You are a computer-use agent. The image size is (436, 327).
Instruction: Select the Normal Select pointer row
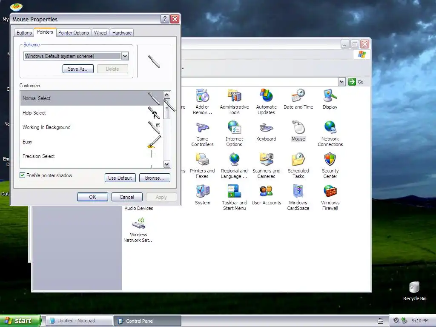point(92,98)
